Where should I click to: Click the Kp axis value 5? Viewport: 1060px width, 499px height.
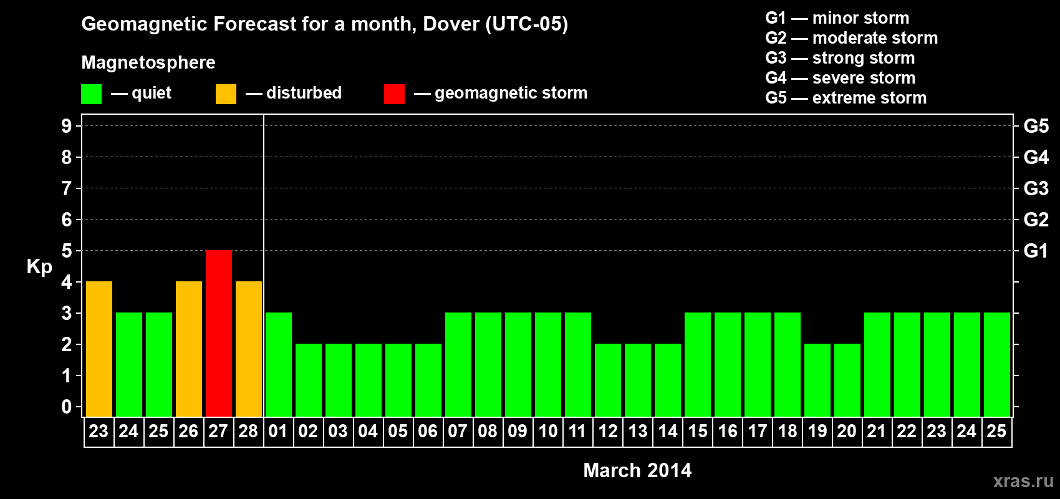(67, 251)
